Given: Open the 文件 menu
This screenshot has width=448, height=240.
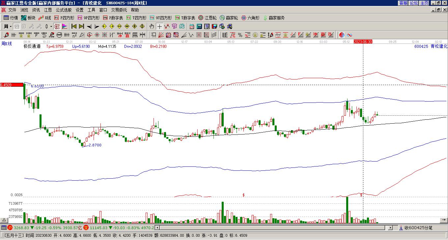Looking at the screenshot, I should 13,10.
